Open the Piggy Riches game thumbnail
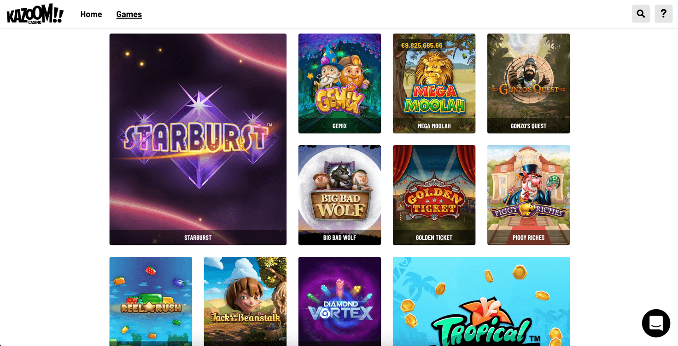 click(x=528, y=195)
